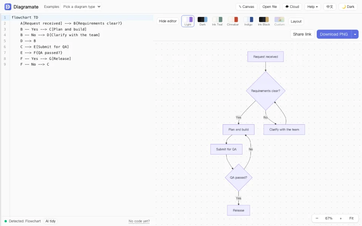This screenshot has height=226, width=362.
Task: Click the Open file button
Action: pyautogui.click(x=269, y=7)
